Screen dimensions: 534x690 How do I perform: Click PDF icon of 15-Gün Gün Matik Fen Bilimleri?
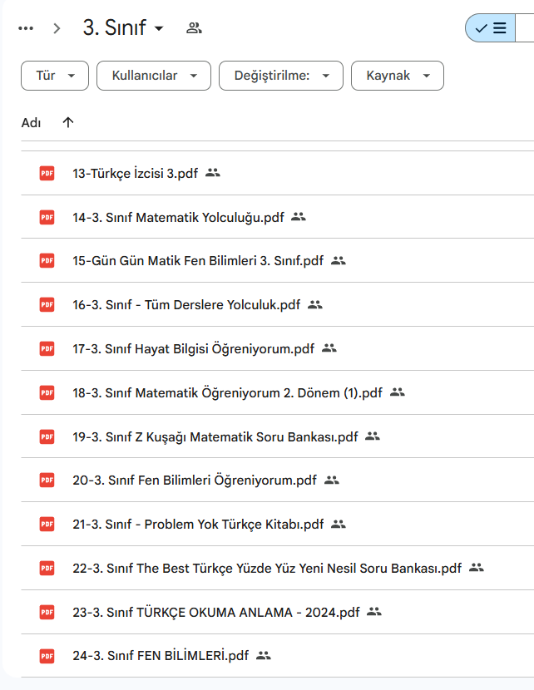point(47,260)
